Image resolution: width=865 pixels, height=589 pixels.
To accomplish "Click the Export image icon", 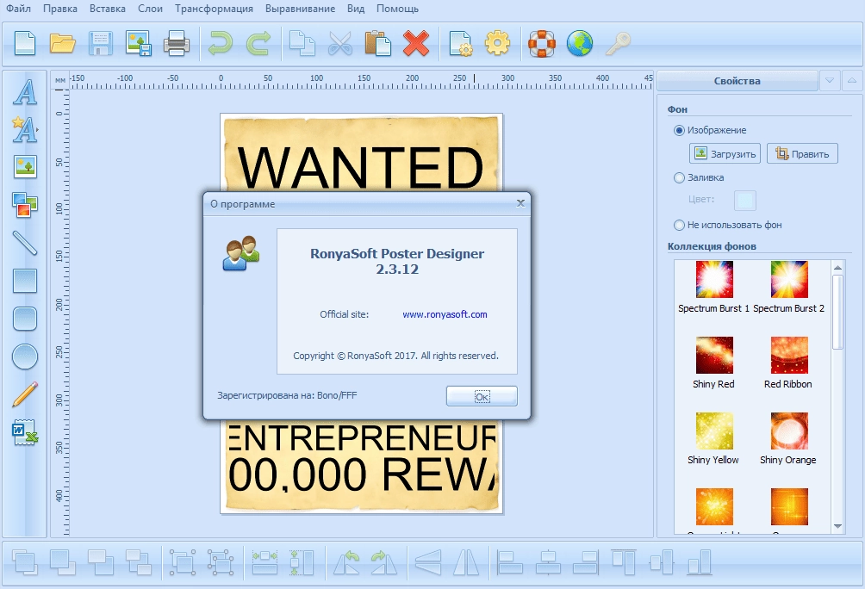I will (138, 43).
